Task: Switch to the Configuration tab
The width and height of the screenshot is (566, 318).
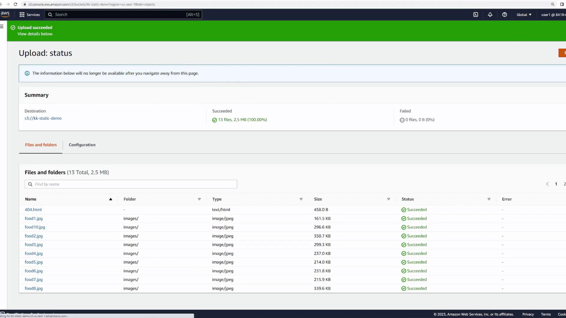Action: click(x=82, y=145)
